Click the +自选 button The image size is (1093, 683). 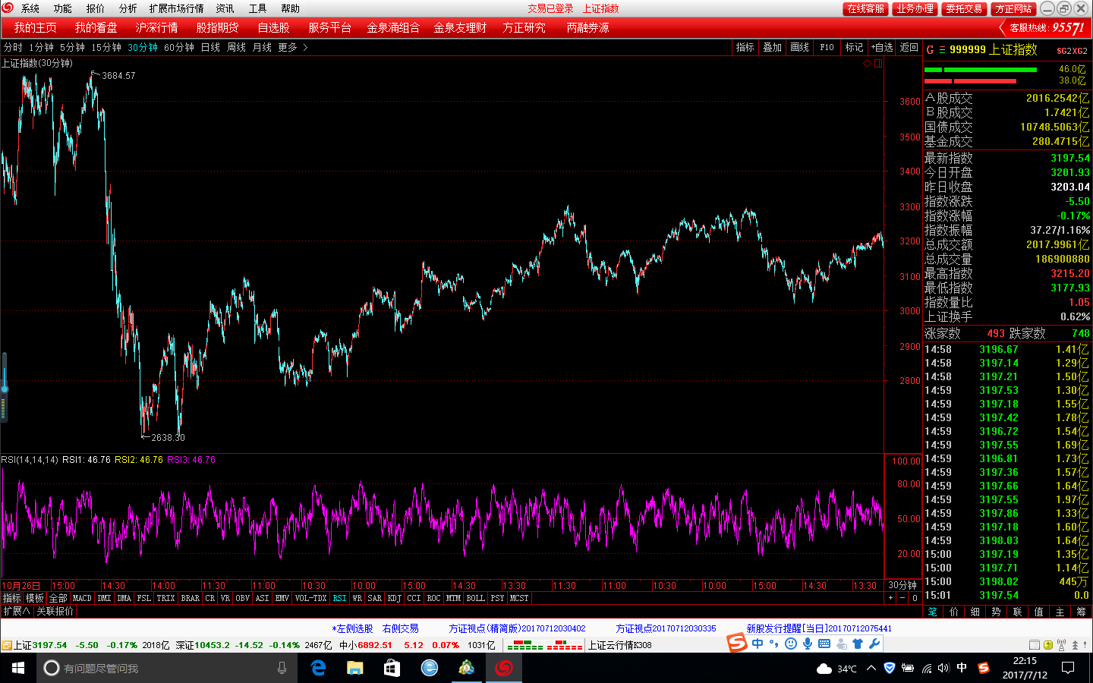(x=882, y=47)
